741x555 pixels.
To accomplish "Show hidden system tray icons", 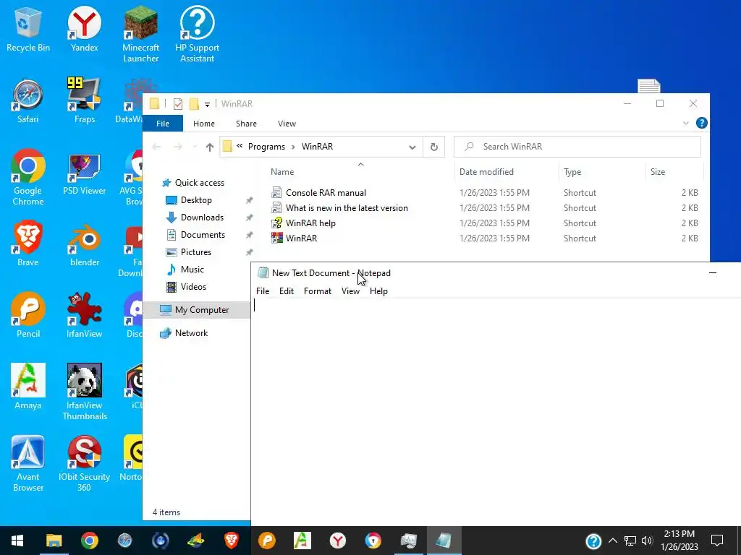I will 612,541.
